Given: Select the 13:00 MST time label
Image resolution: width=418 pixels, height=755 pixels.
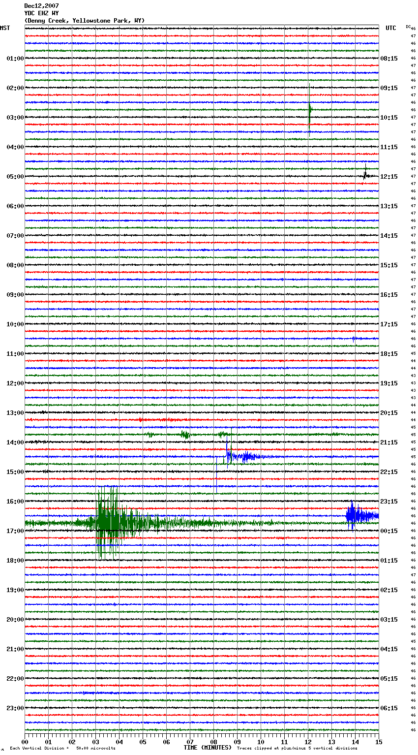Looking at the screenshot, I should click(15, 413).
